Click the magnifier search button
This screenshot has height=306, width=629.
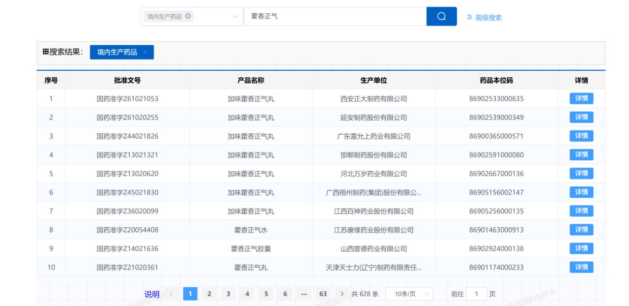pyautogui.click(x=441, y=16)
